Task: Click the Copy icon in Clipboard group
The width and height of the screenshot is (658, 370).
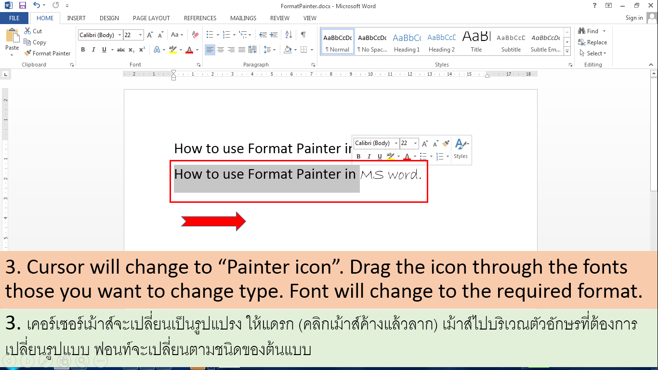Action: [x=35, y=42]
